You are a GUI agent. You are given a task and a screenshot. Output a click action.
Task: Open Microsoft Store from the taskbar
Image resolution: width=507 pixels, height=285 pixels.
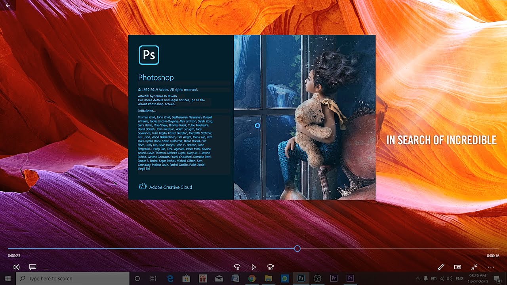coord(186,278)
